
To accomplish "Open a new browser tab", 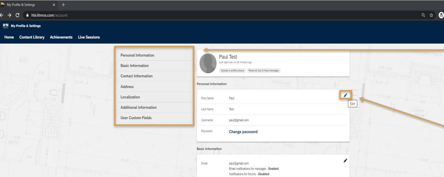I will (63, 5).
